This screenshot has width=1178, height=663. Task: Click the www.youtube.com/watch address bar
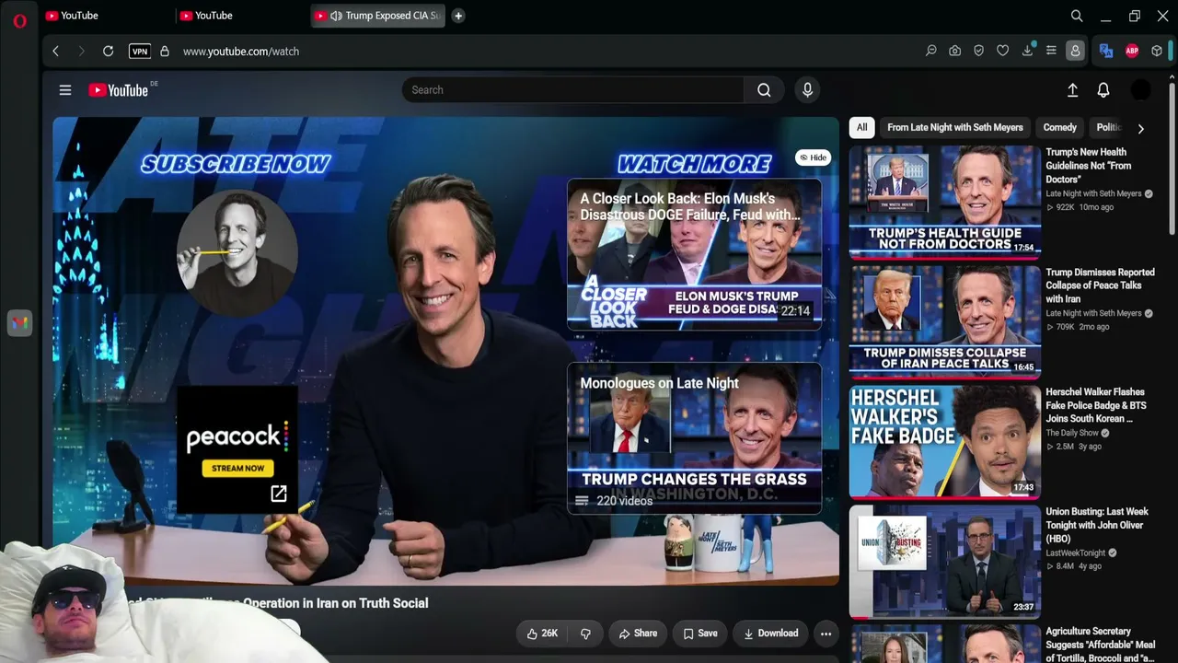tap(241, 52)
